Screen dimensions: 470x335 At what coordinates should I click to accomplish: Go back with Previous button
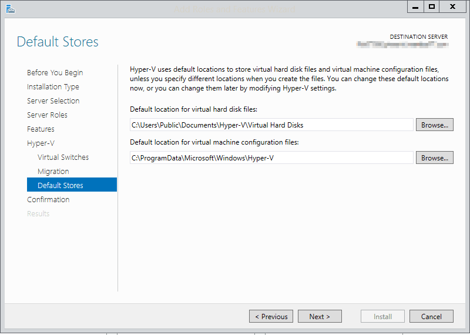[x=271, y=316]
